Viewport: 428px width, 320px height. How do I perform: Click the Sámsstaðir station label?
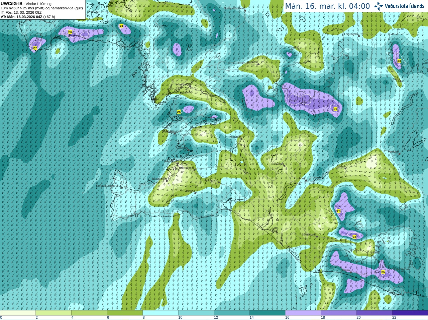[309, 234]
